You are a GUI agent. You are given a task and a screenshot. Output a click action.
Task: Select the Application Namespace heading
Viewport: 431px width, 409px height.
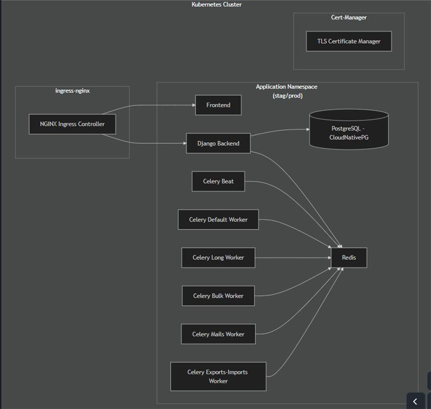click(x=287, y=87)
